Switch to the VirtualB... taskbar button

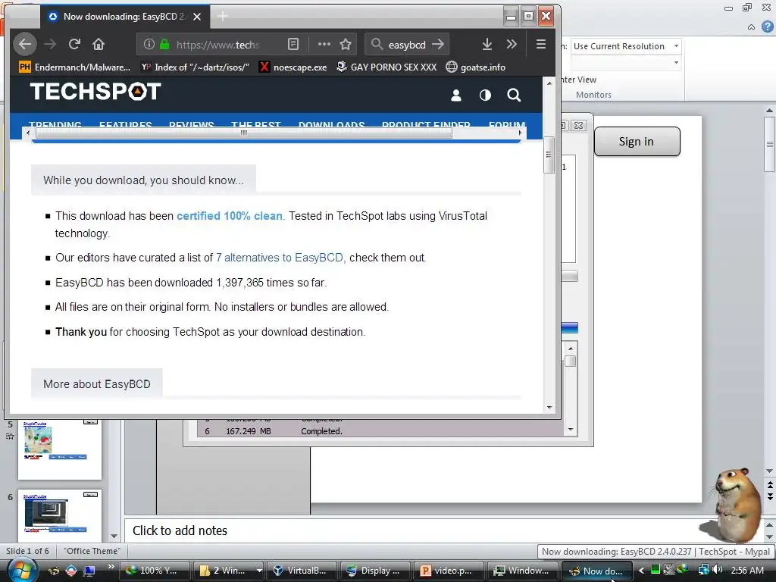pyautogui.click(x=302, y=571)
